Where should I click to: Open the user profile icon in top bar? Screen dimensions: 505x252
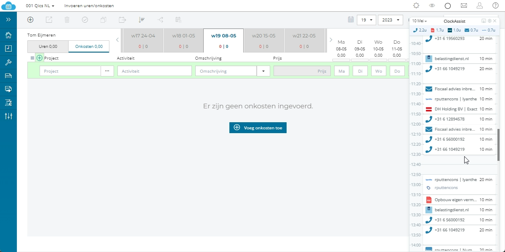click(480, 6)
